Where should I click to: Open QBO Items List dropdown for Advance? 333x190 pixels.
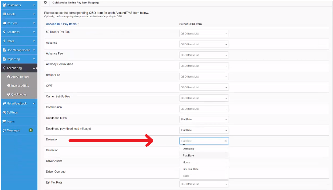[x=204, y=44]
